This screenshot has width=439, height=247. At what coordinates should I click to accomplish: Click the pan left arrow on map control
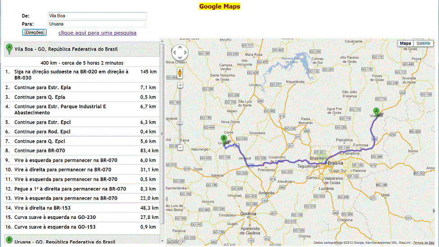(175, 53)
